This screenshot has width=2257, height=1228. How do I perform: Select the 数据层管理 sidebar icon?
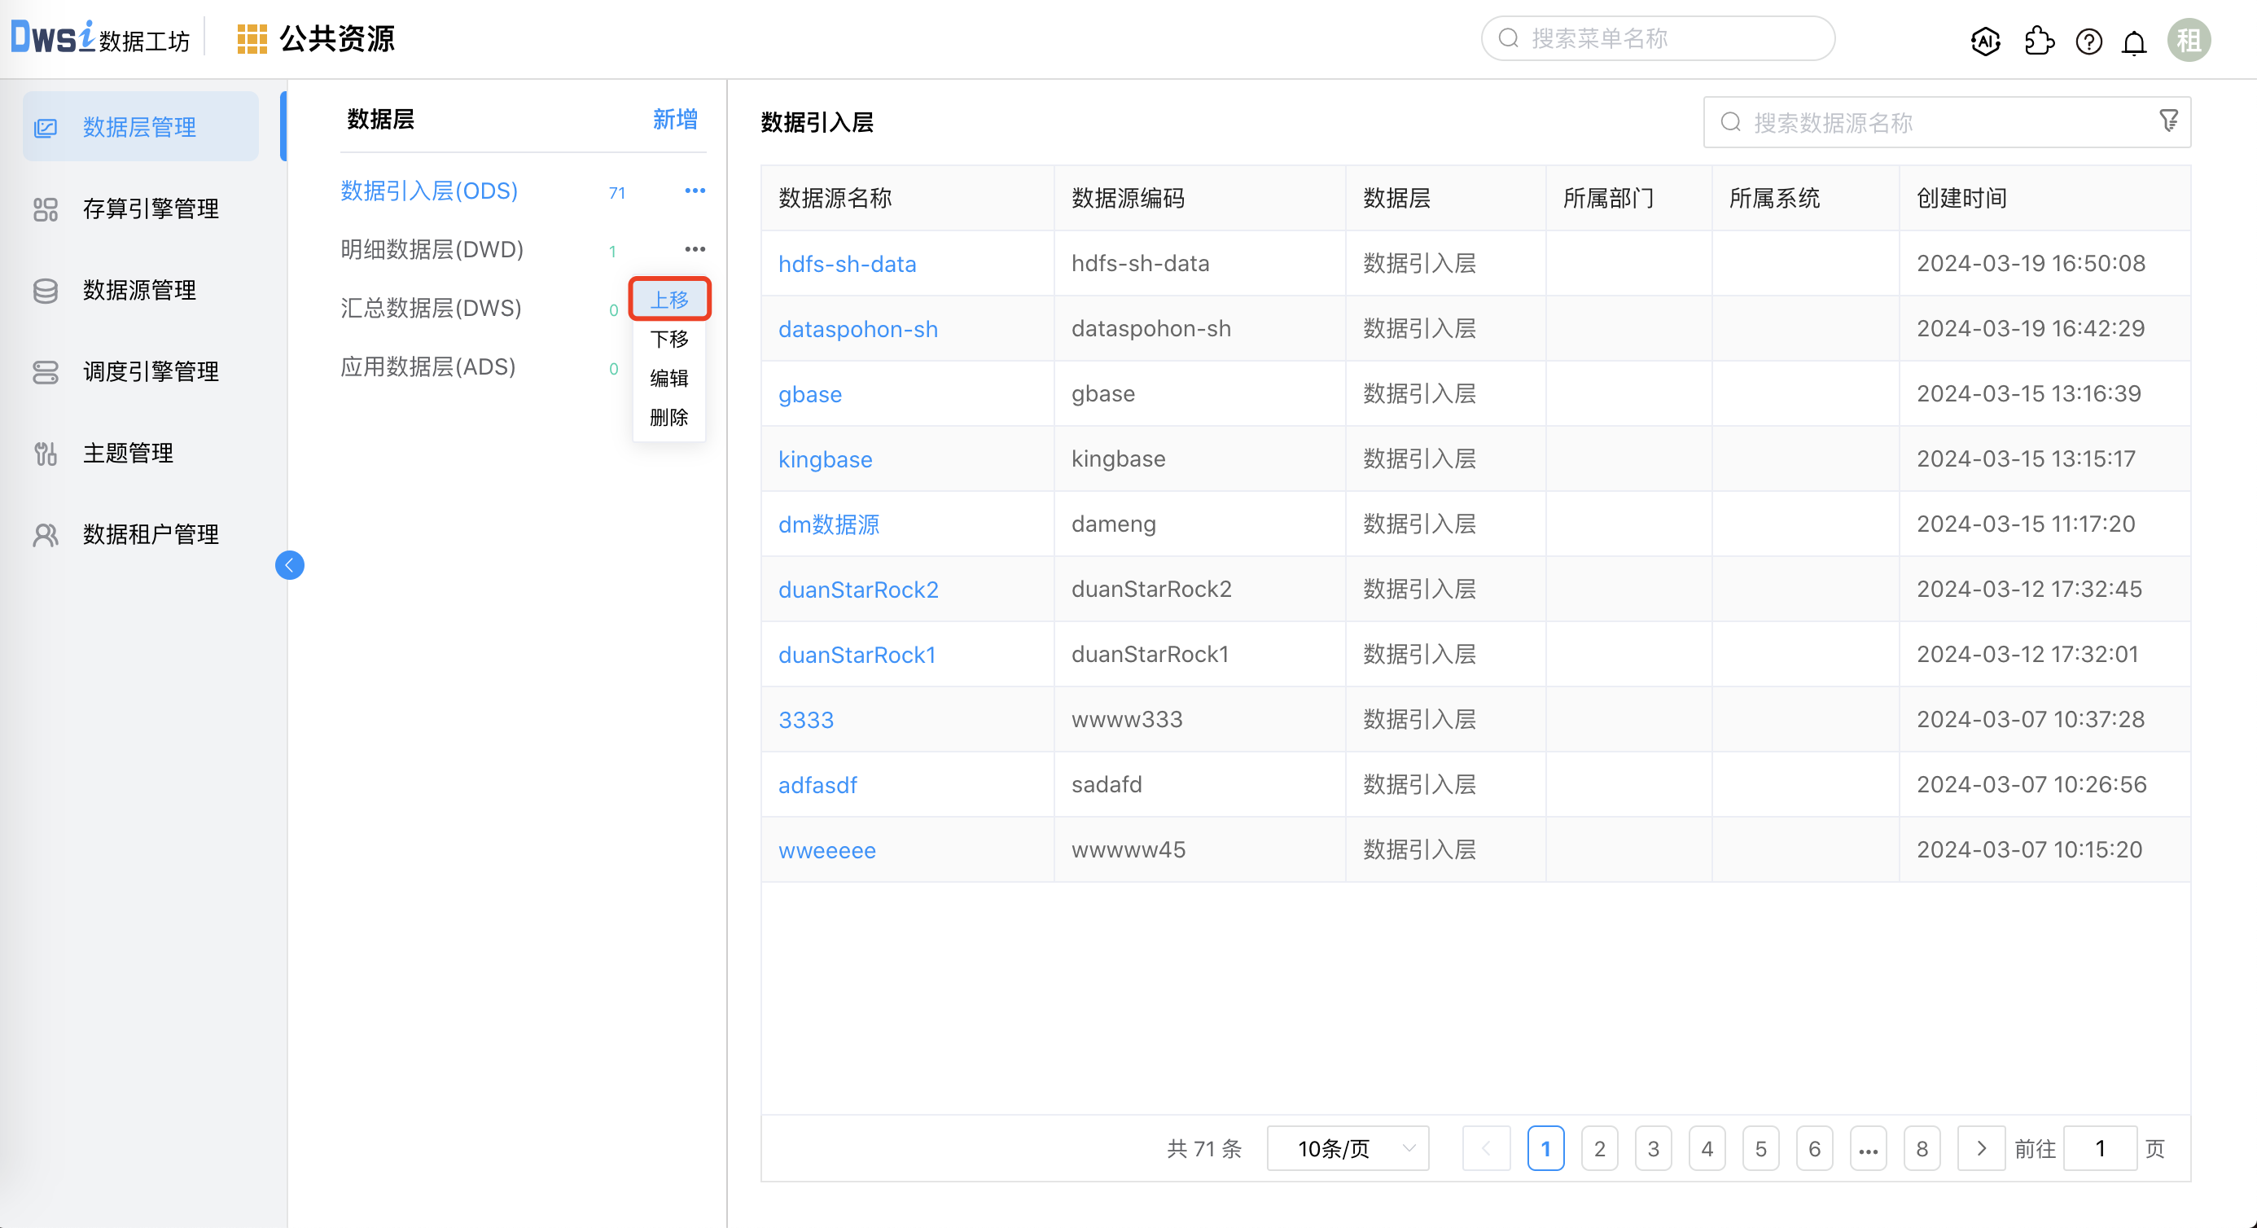pyautogui.click(x=46, y=125)
